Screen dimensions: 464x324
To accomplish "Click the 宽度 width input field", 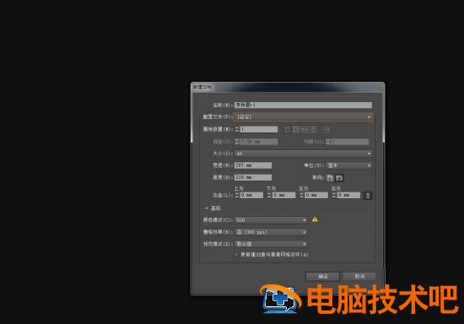I will 253,165.
